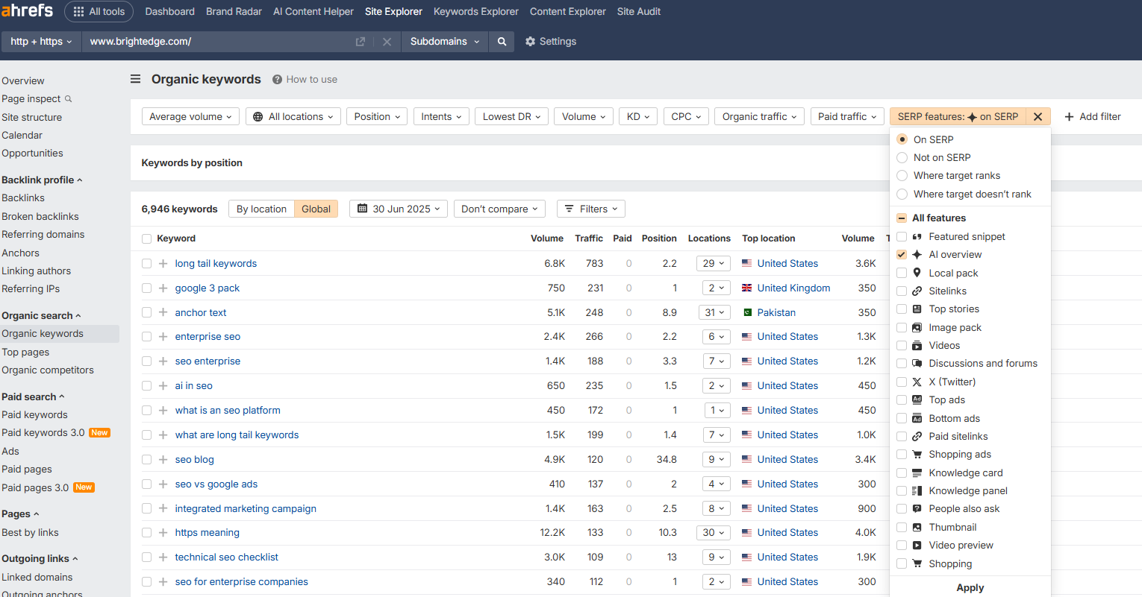Click the plus icon beside enterprise seo

[x=163, y=337]
